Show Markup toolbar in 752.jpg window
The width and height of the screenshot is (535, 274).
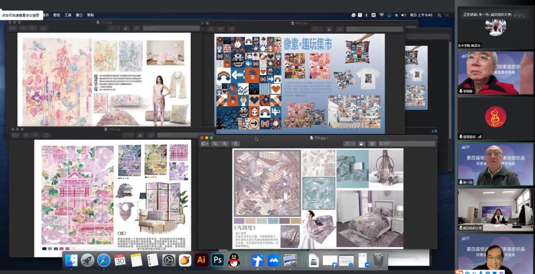coord(371,144)
